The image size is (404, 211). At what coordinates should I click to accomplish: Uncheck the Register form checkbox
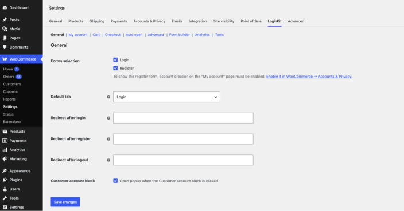coord(115,68)
